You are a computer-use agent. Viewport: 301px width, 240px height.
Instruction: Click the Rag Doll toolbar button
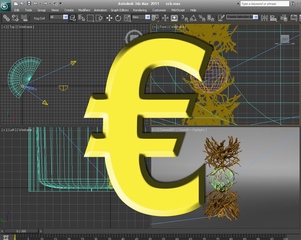click(x=39, y=18)
